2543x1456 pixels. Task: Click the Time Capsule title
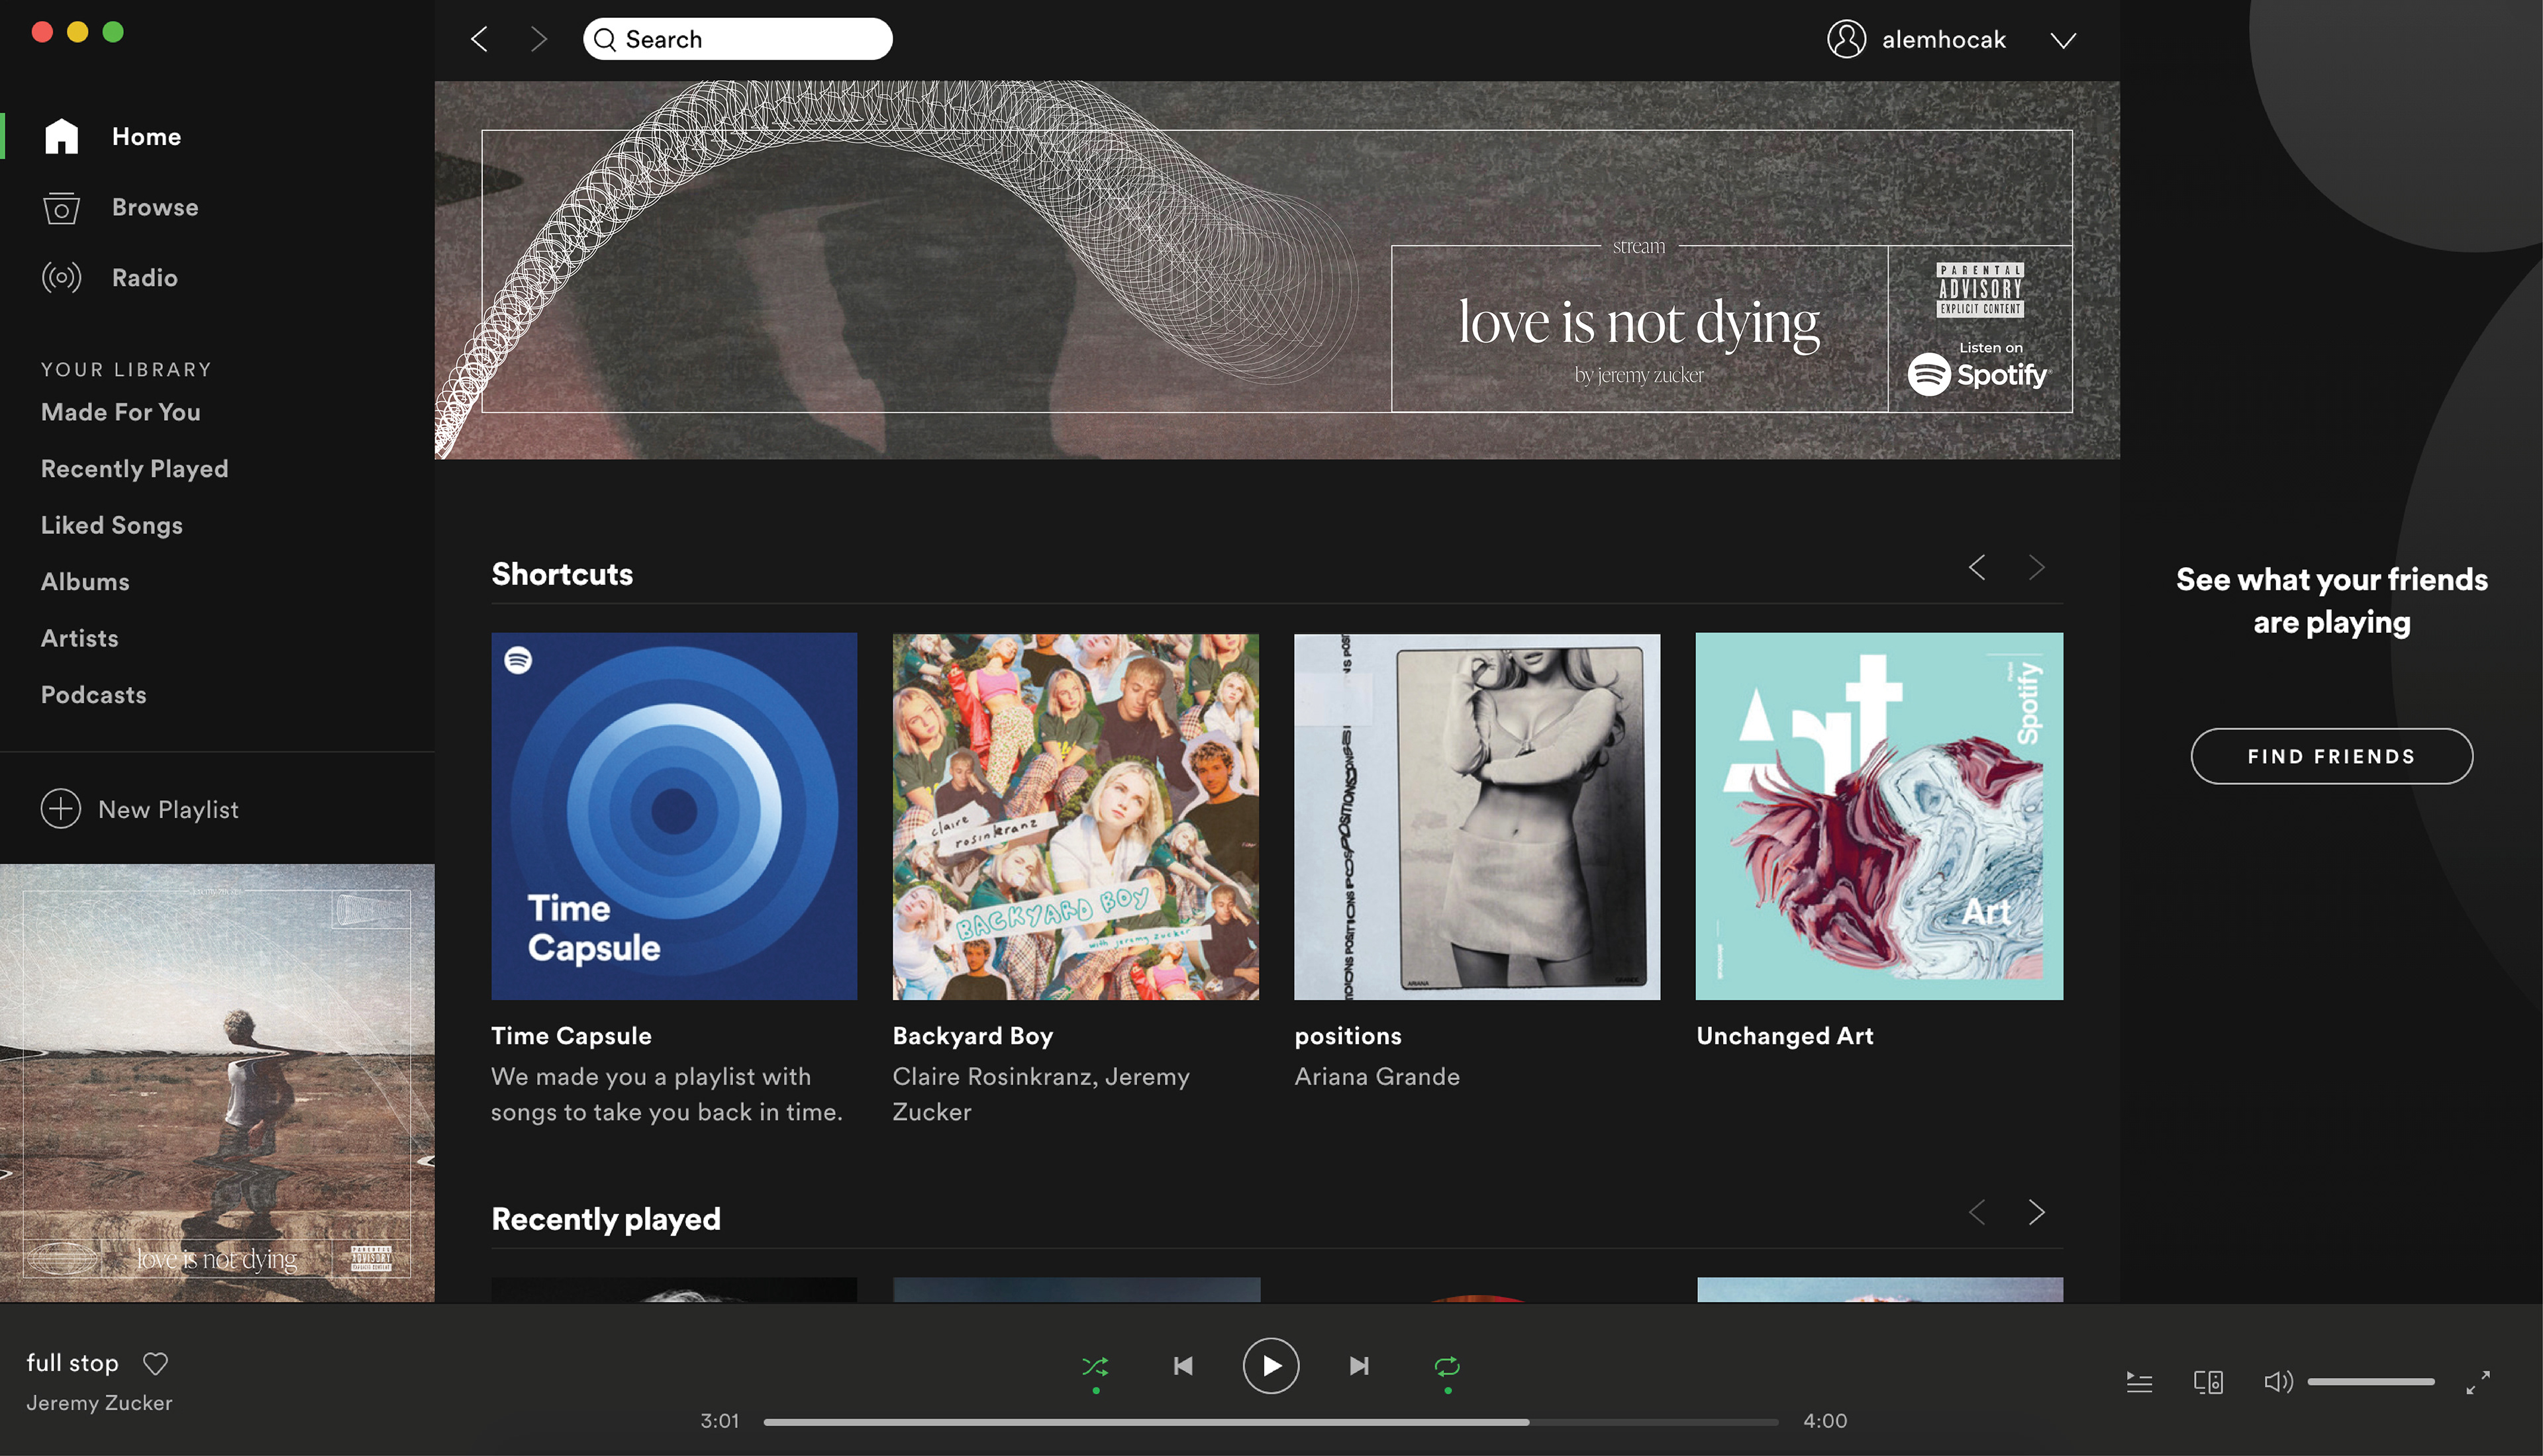point(570,1036)
